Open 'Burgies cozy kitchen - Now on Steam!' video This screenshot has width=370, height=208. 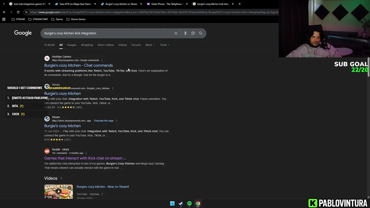(x=103, y=187)
